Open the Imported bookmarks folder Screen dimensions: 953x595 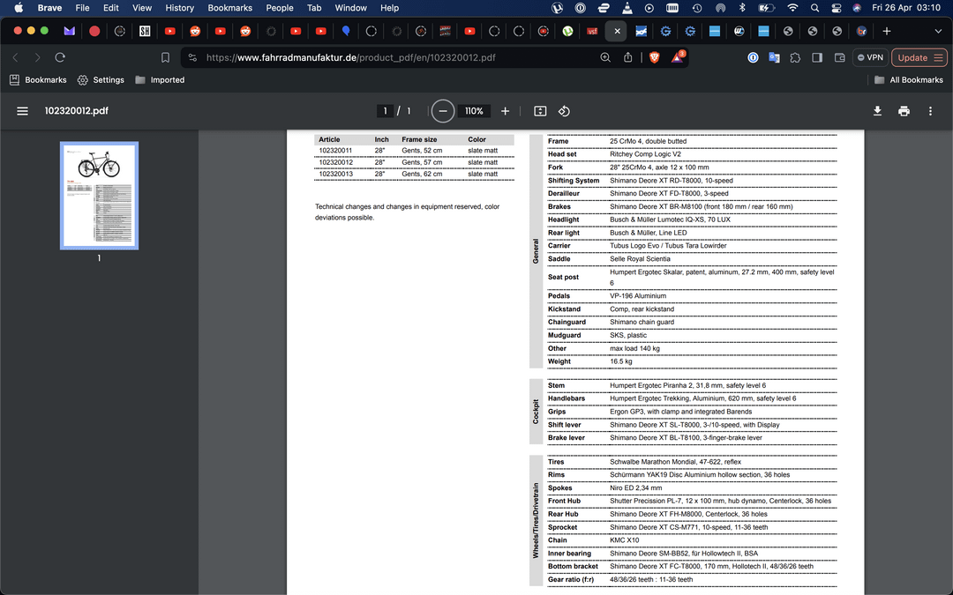[x=160, y=79]
